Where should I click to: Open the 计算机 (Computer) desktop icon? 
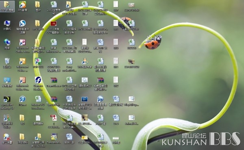7,24
